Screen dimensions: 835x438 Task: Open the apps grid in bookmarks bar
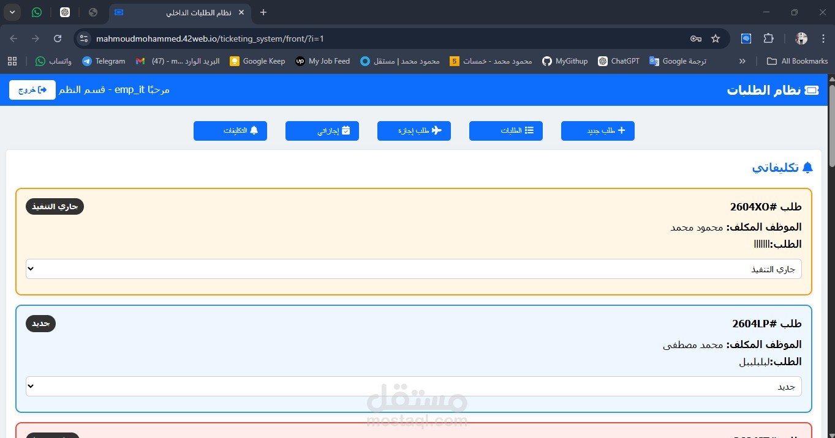pos(12,61)
